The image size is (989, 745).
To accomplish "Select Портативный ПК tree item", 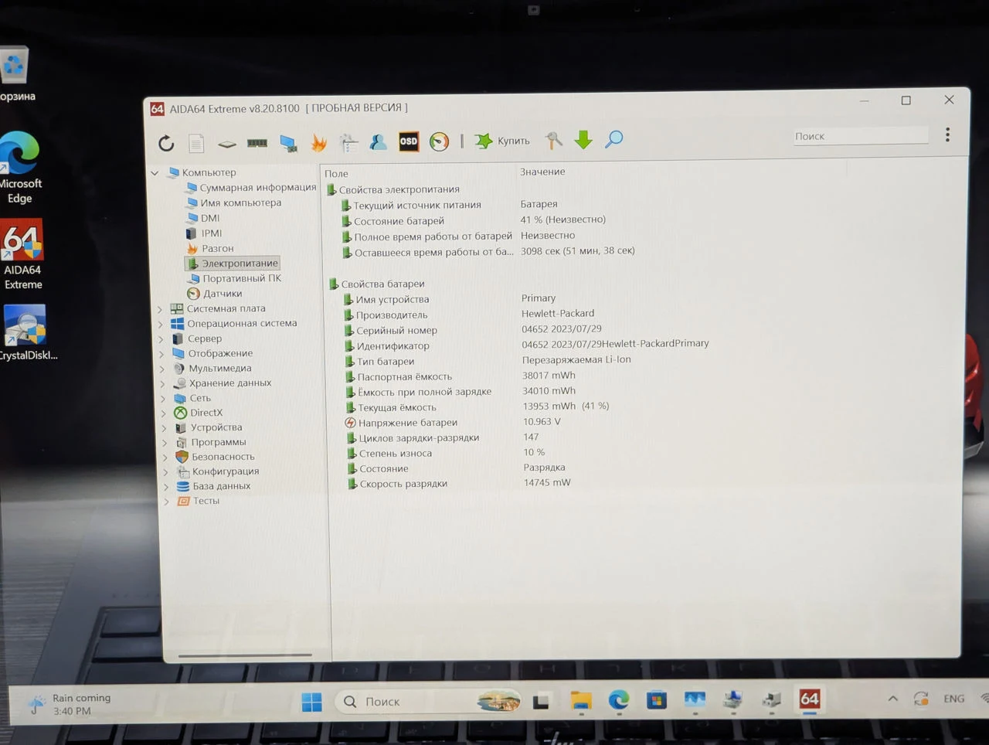I will pos(235,278).
